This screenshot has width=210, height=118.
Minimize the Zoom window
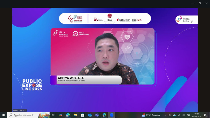point(193,3)
